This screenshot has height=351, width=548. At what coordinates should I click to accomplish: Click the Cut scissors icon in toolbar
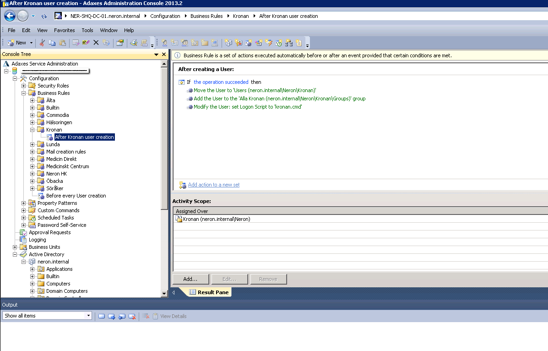pos(42,43)
